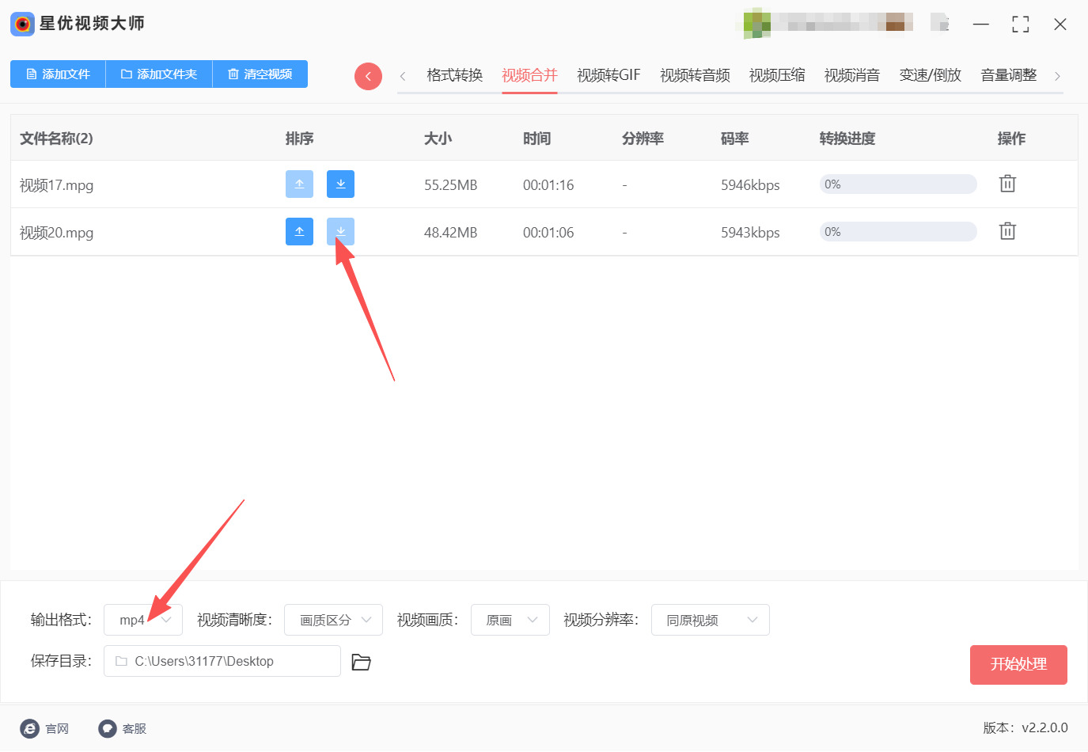Check 视频17.mpg conversion progress bar
Viewport: 1088px width, 752px height.
[x=897, y=184]
